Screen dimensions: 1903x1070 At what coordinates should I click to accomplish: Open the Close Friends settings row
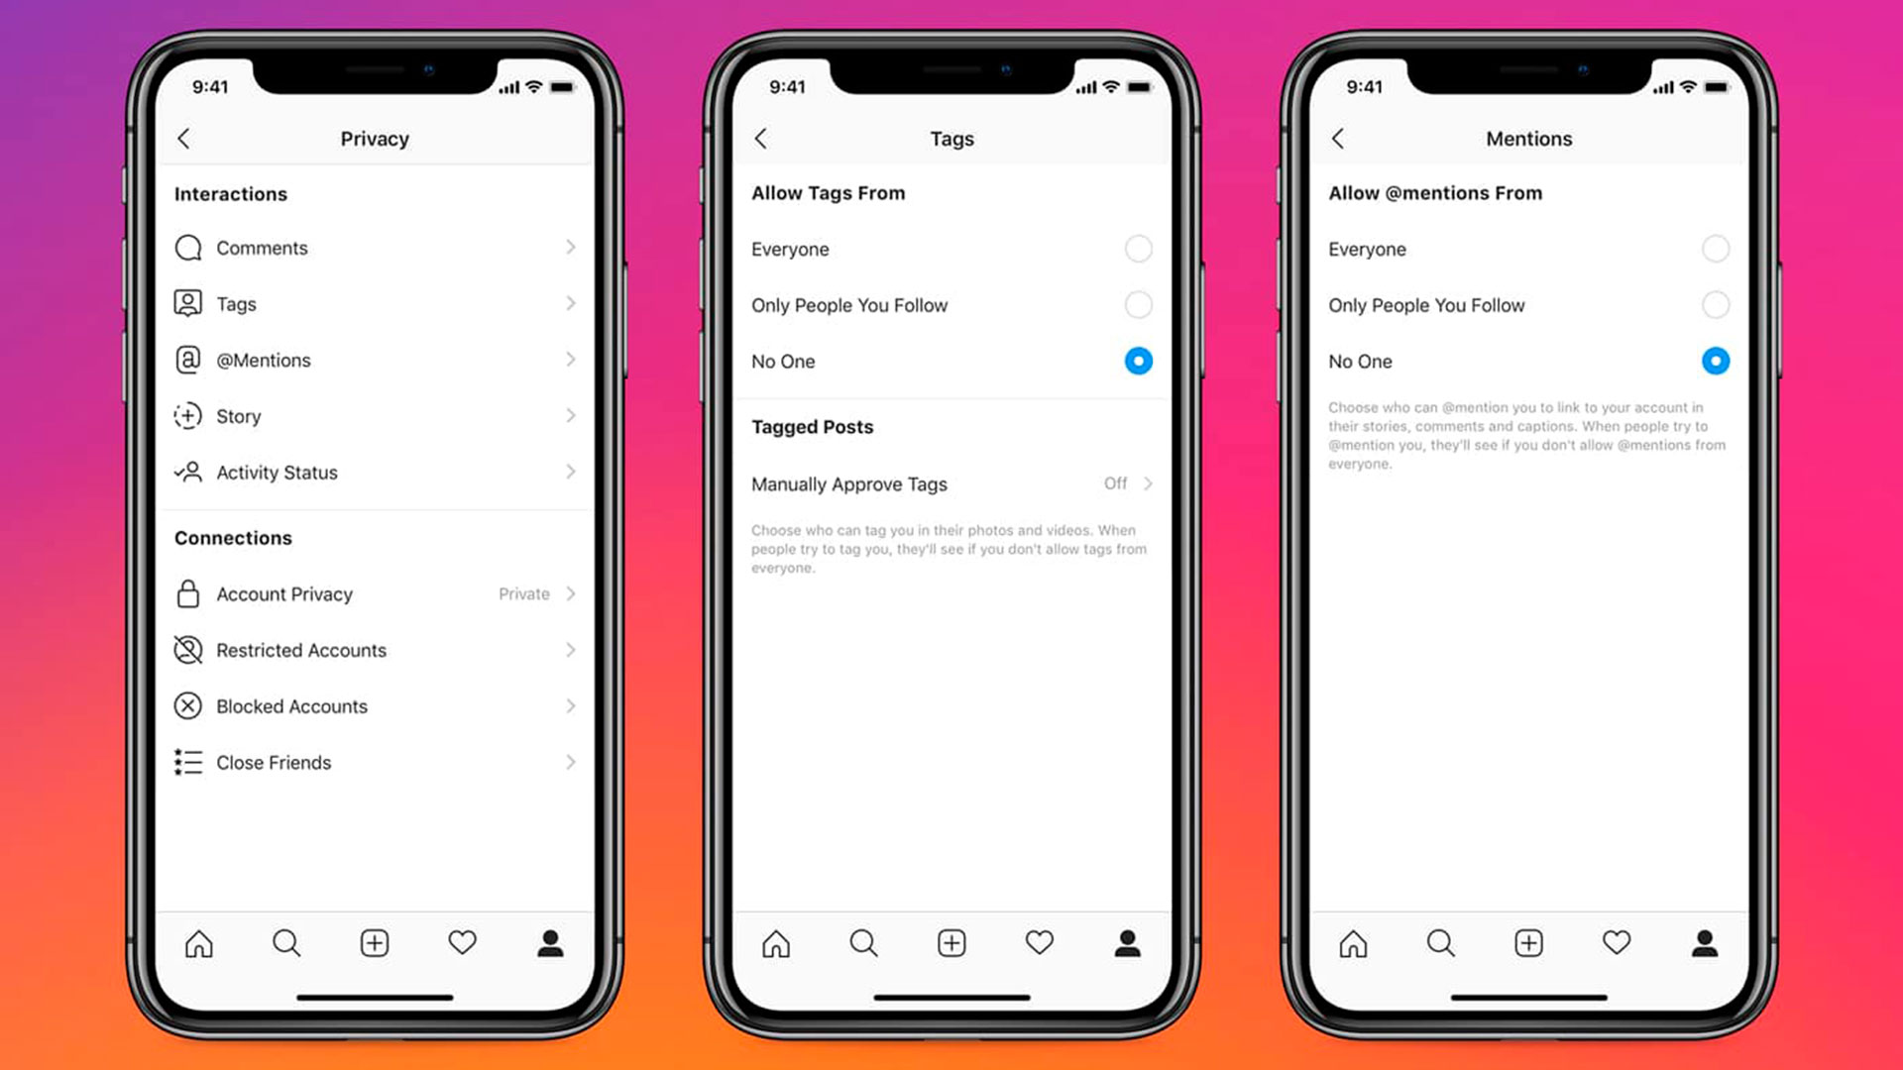(375, 762)
